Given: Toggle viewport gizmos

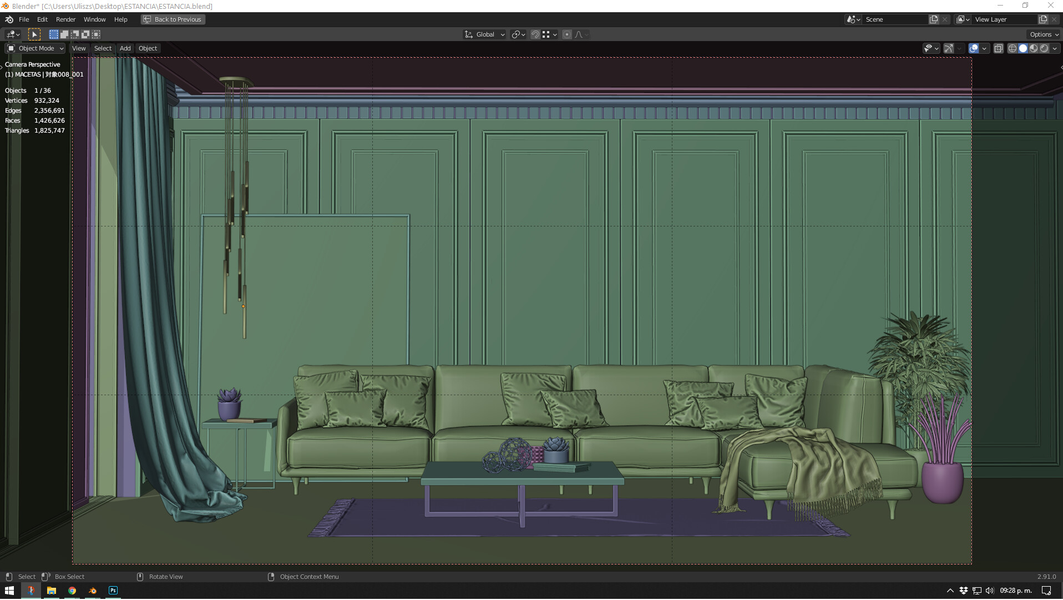Looking at the screenshot, I should (949, 48).
